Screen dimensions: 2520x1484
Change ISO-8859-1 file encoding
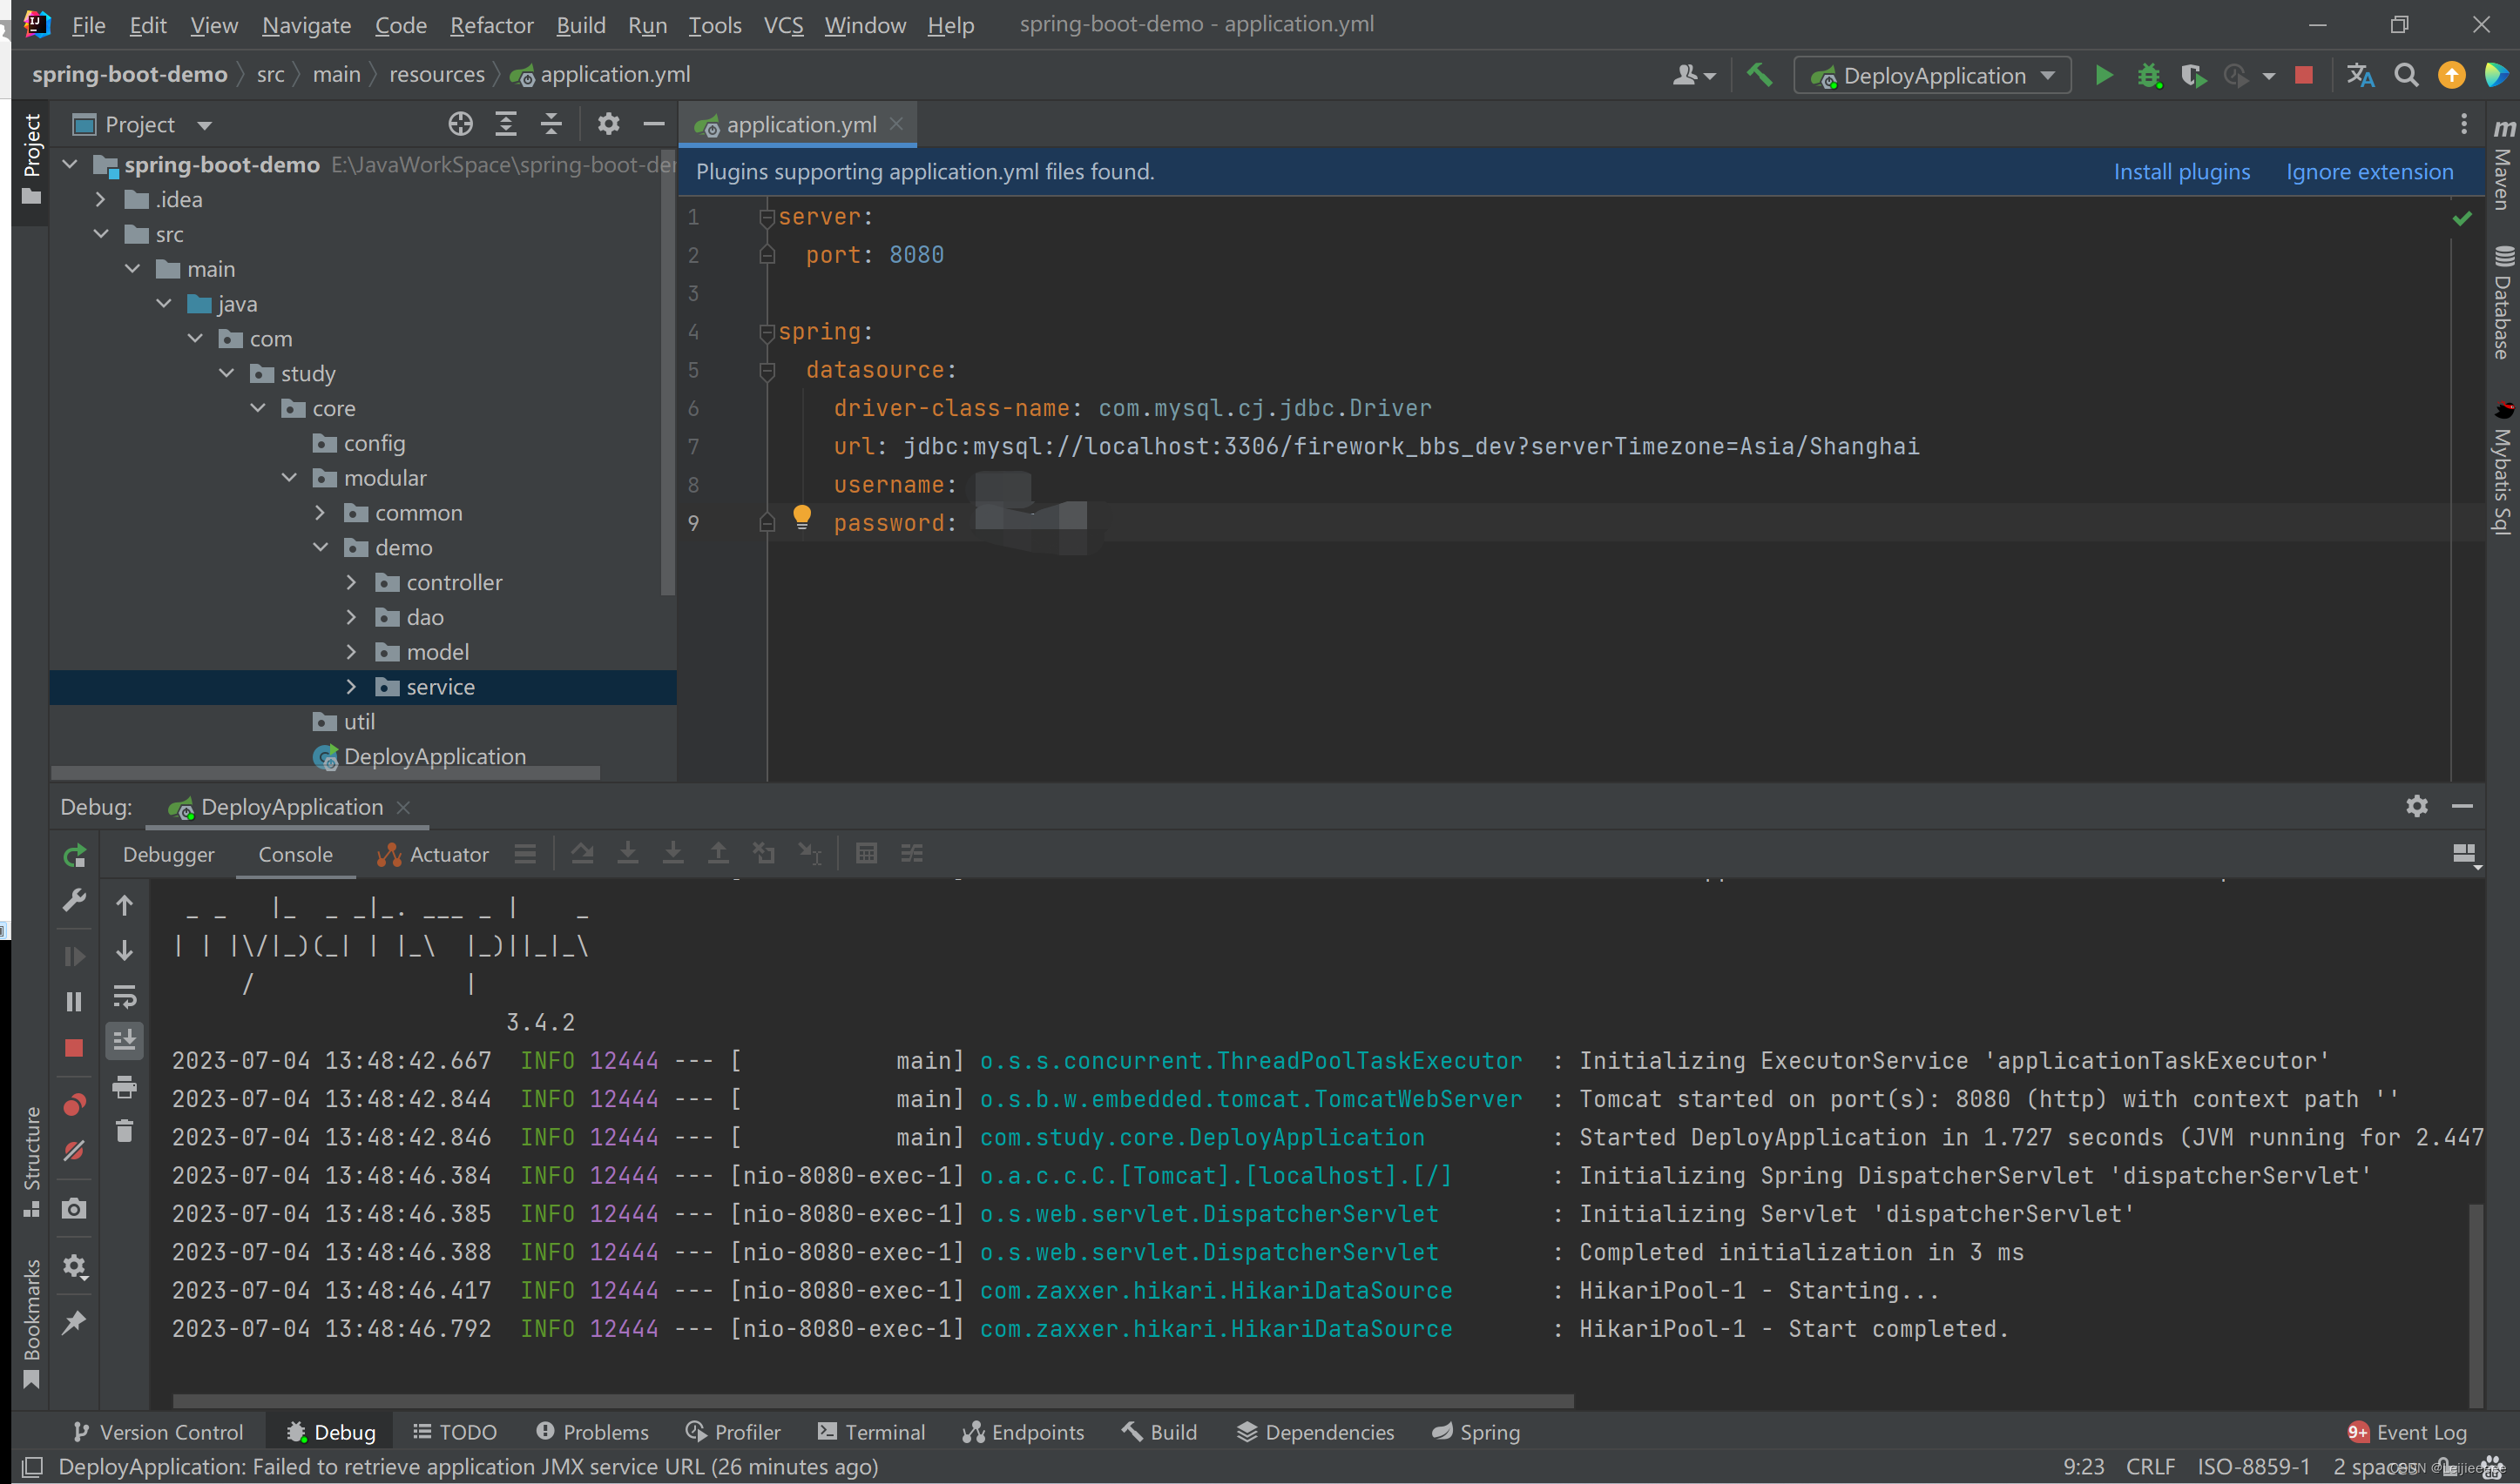tap(2253, 1467)
